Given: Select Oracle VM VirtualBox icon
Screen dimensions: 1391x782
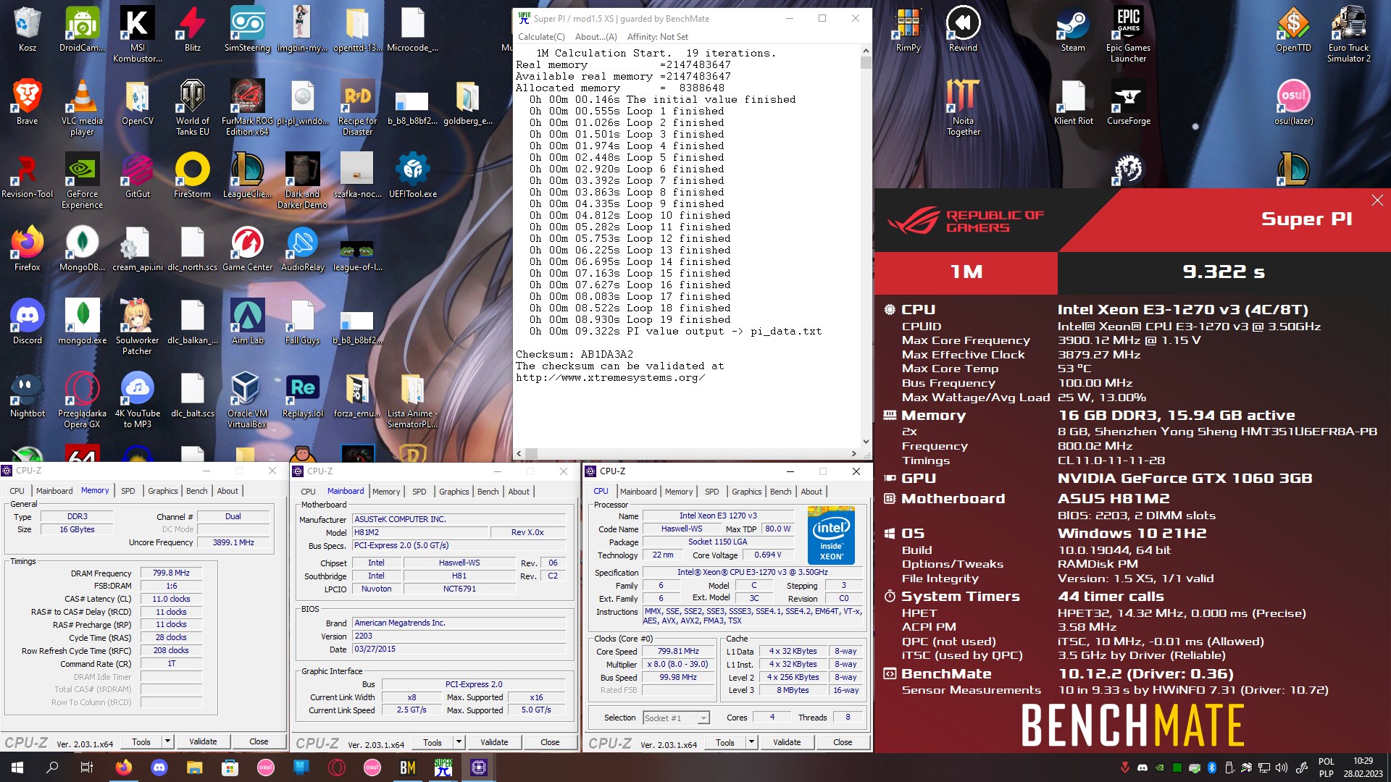Looking at the screenshot, I should (247, 400).
